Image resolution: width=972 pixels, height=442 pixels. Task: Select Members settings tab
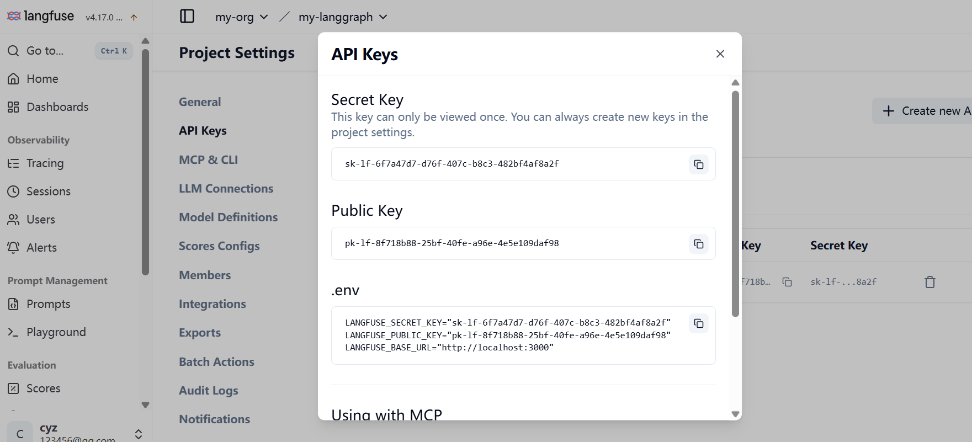[205, 275]
